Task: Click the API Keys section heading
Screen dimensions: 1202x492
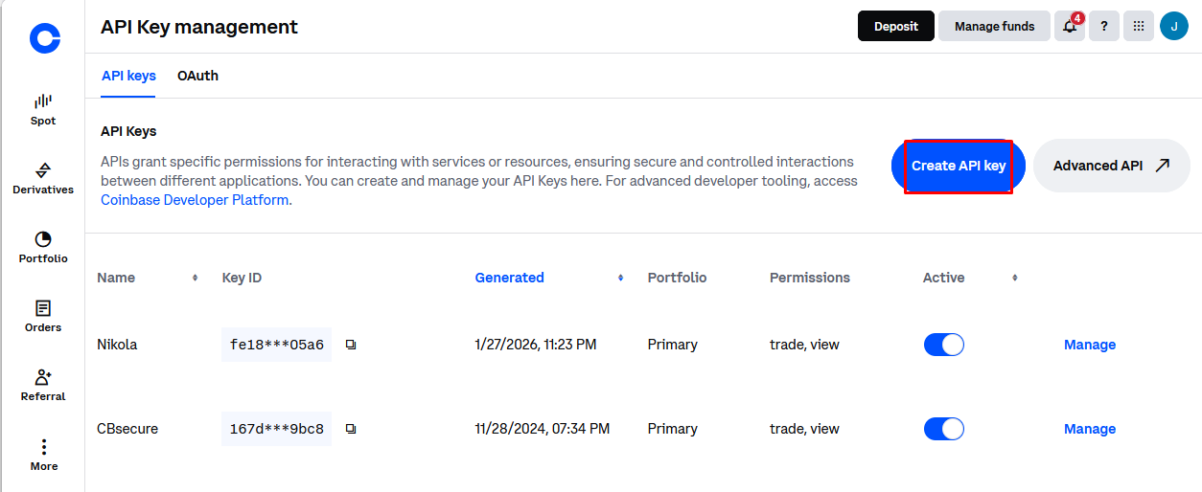Action: 128,131
